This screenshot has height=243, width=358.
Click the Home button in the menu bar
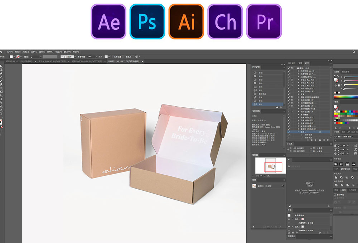1,52
